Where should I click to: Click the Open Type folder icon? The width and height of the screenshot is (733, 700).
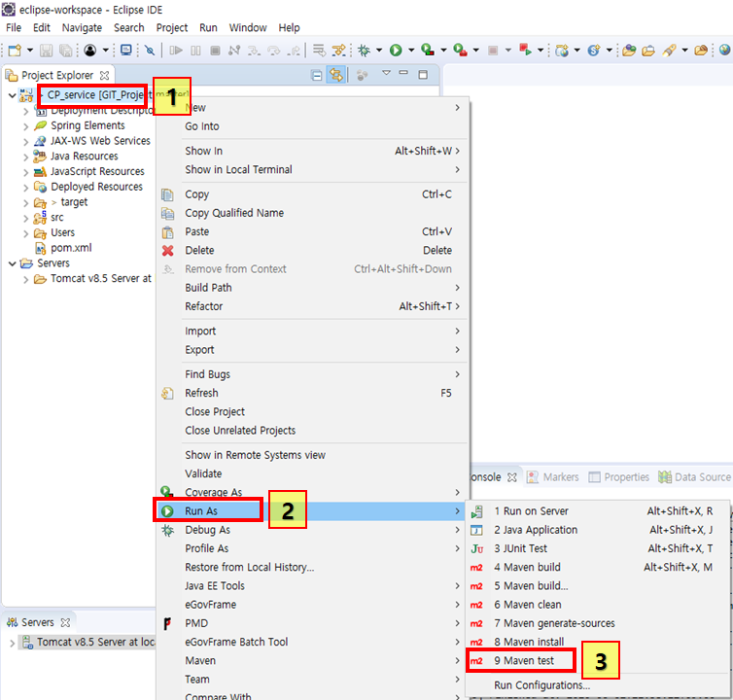point(629,50)
